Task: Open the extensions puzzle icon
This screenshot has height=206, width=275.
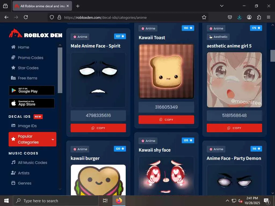Action: coord(259,17)
